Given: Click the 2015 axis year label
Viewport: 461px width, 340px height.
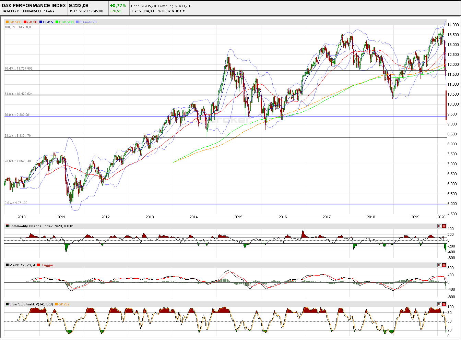Looking at the screenshot, I should pyautogui.click(x=238, y=217).
